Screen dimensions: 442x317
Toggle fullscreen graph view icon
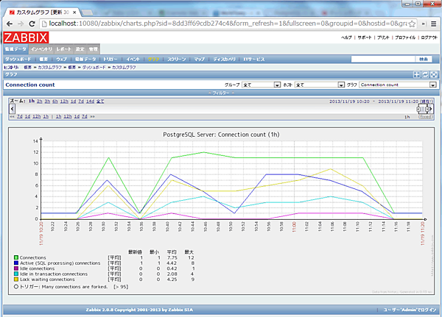[435, 75]
